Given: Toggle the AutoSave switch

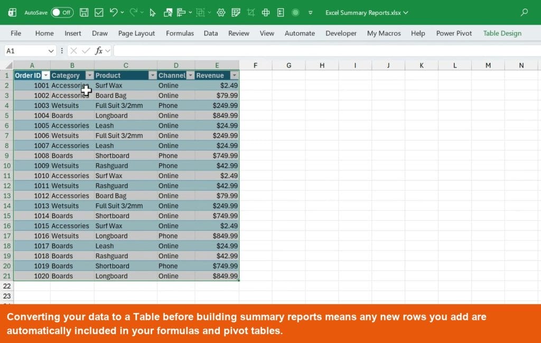Looking at the screenshot, I should pyautogui.click(x=62, y=13).
